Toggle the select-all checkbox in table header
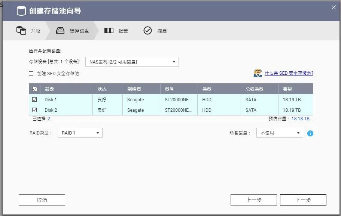The width and height of the screenshot is (341, 216). 36,89
